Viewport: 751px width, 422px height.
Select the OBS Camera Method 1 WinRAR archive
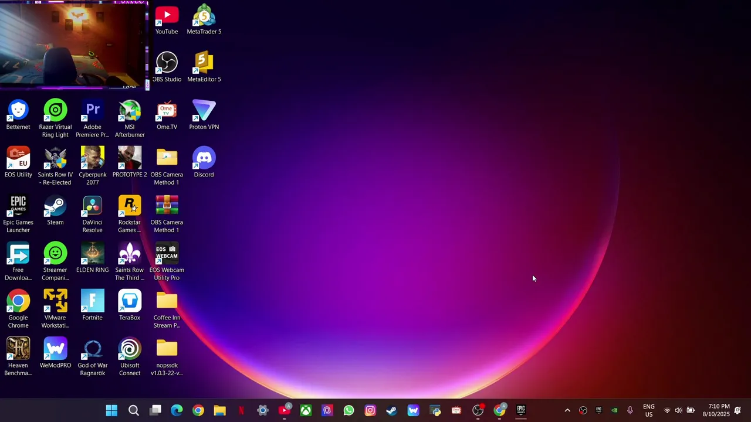[x=167, y=214]
